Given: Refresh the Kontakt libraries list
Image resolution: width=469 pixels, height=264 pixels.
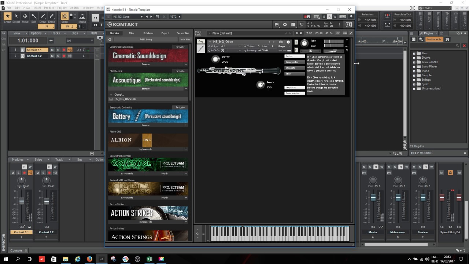Looking at the screenshot, I should 110,39.
